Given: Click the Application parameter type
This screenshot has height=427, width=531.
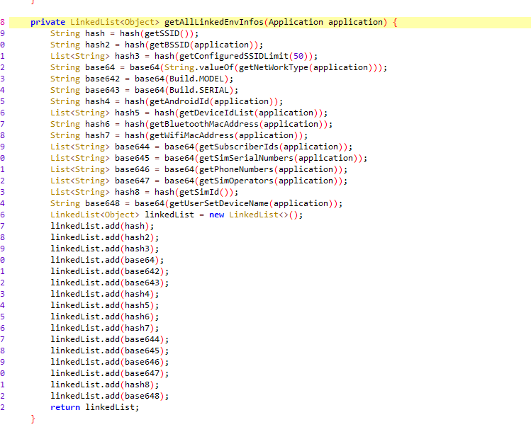Looking at the screenshot, I should 296,23.
